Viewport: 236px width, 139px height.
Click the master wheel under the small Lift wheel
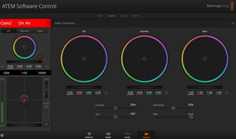[24, 62]
